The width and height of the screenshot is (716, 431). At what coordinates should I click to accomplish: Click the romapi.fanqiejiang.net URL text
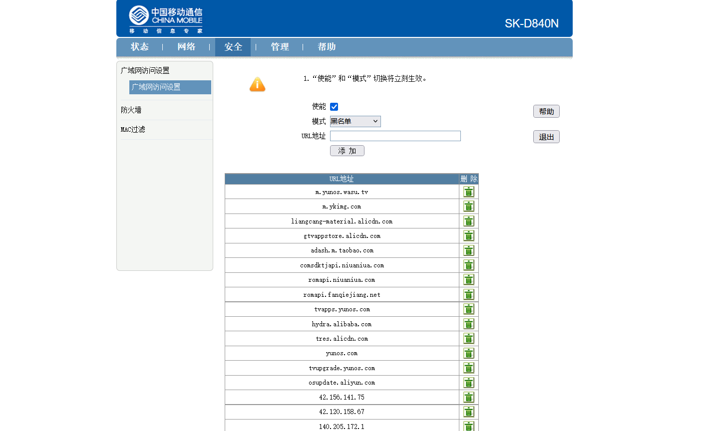click(342, 295)
